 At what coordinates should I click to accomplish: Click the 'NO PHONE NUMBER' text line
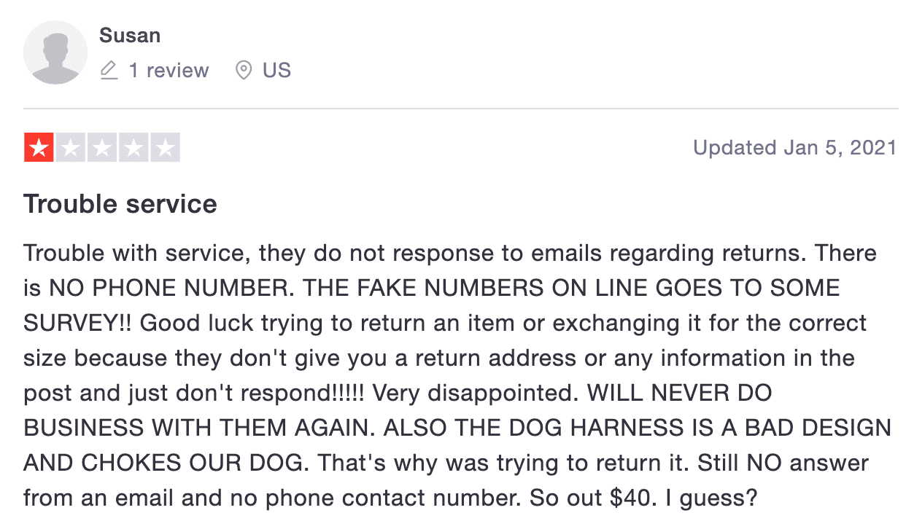tap(166, 288)
